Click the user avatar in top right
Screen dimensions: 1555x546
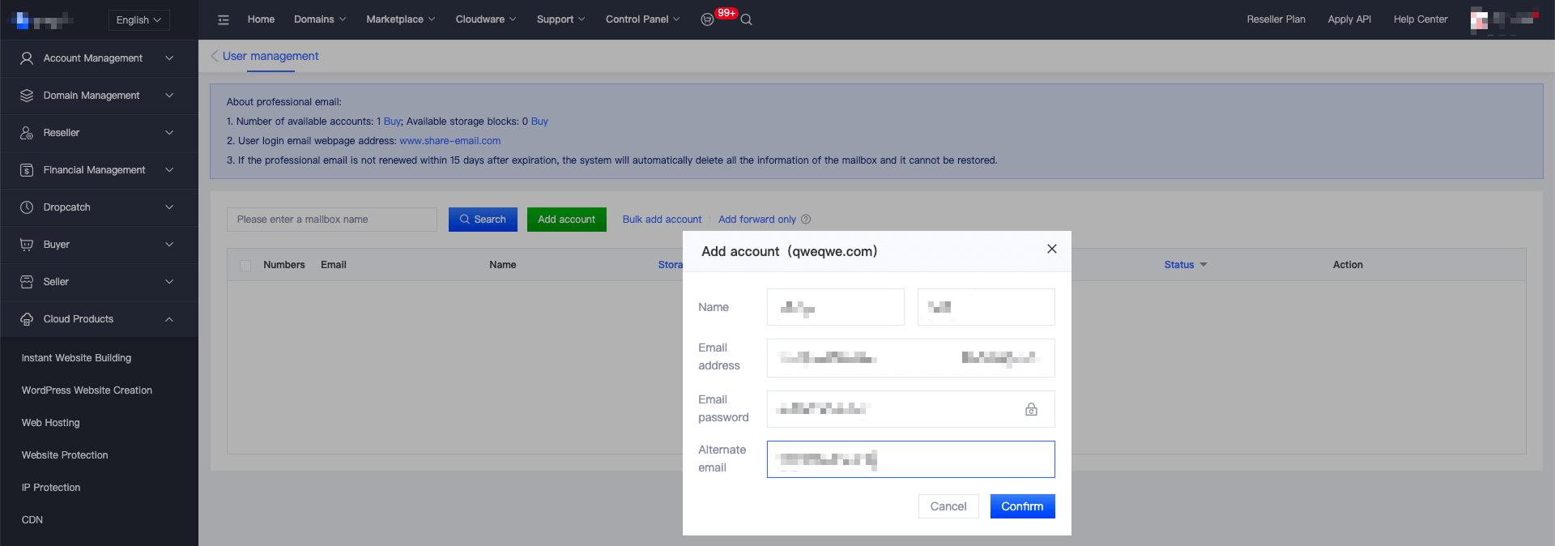pyautogui.click(x=1479, y=19)
